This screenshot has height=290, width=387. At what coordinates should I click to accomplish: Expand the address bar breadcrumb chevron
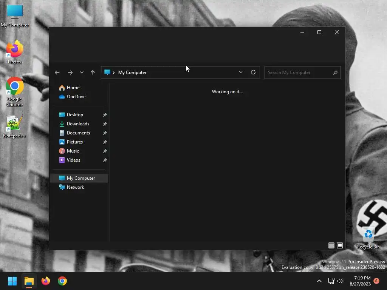tap(114, 72)
